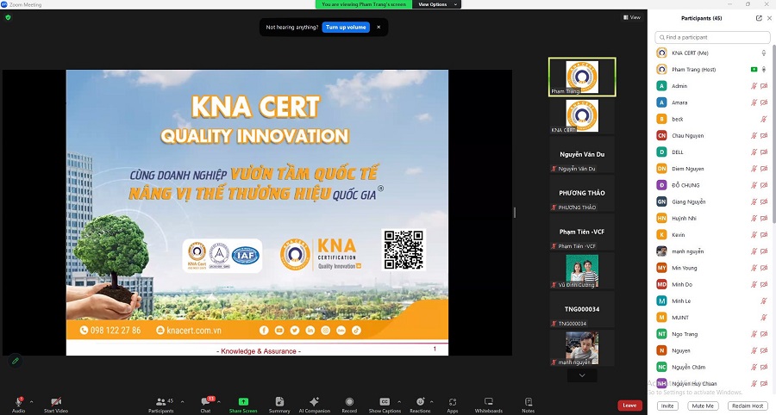Show Captions for the meeting
This screenshot has height=415, width=776.
click(385, 405)
